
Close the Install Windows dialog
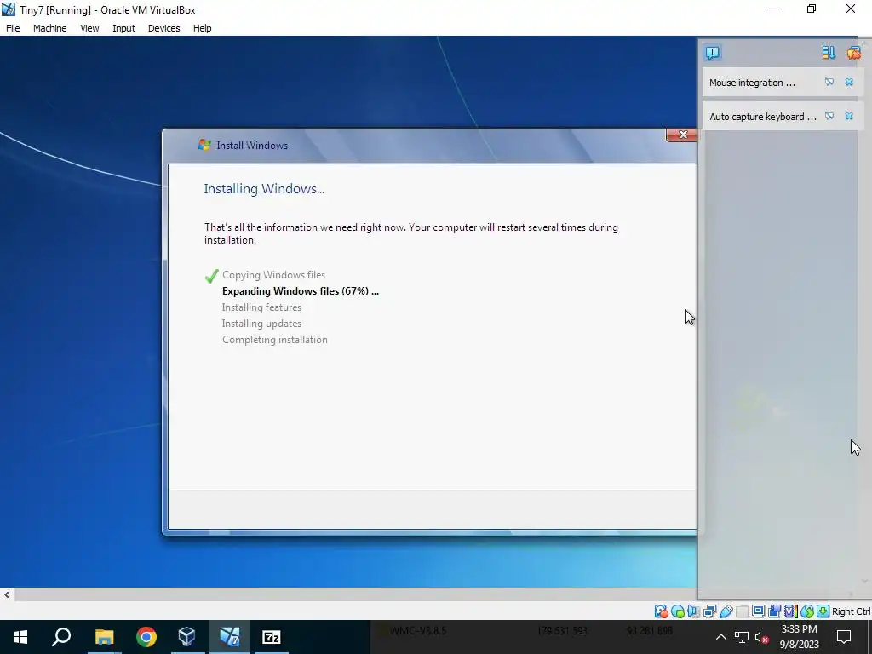pyautogui.click(x=682, y=135)
